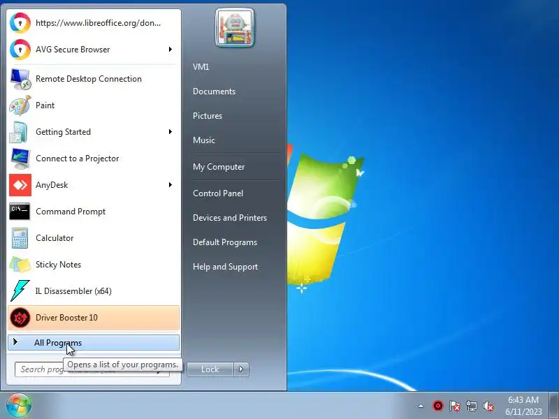This screenshot has height=419, width=559.
Task: Launch AnyDesk via its red icon
Action: (20, 185)
